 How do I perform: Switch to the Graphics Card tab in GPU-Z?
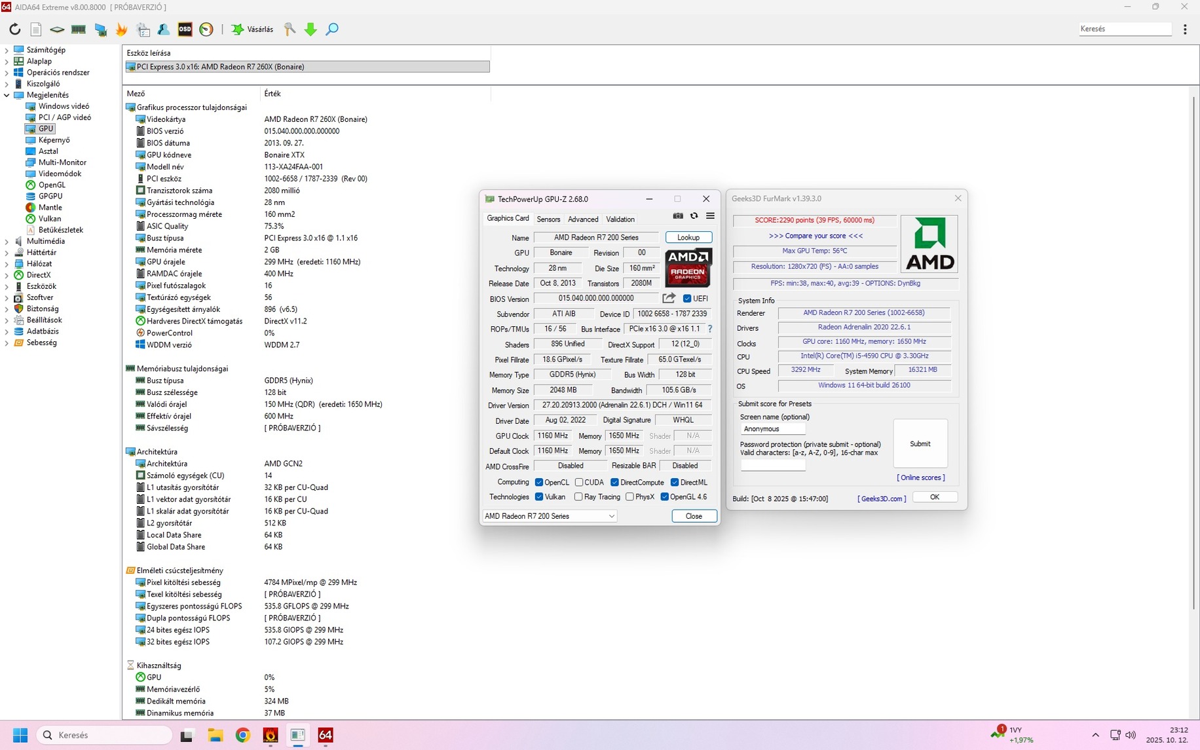click(508, 219)
